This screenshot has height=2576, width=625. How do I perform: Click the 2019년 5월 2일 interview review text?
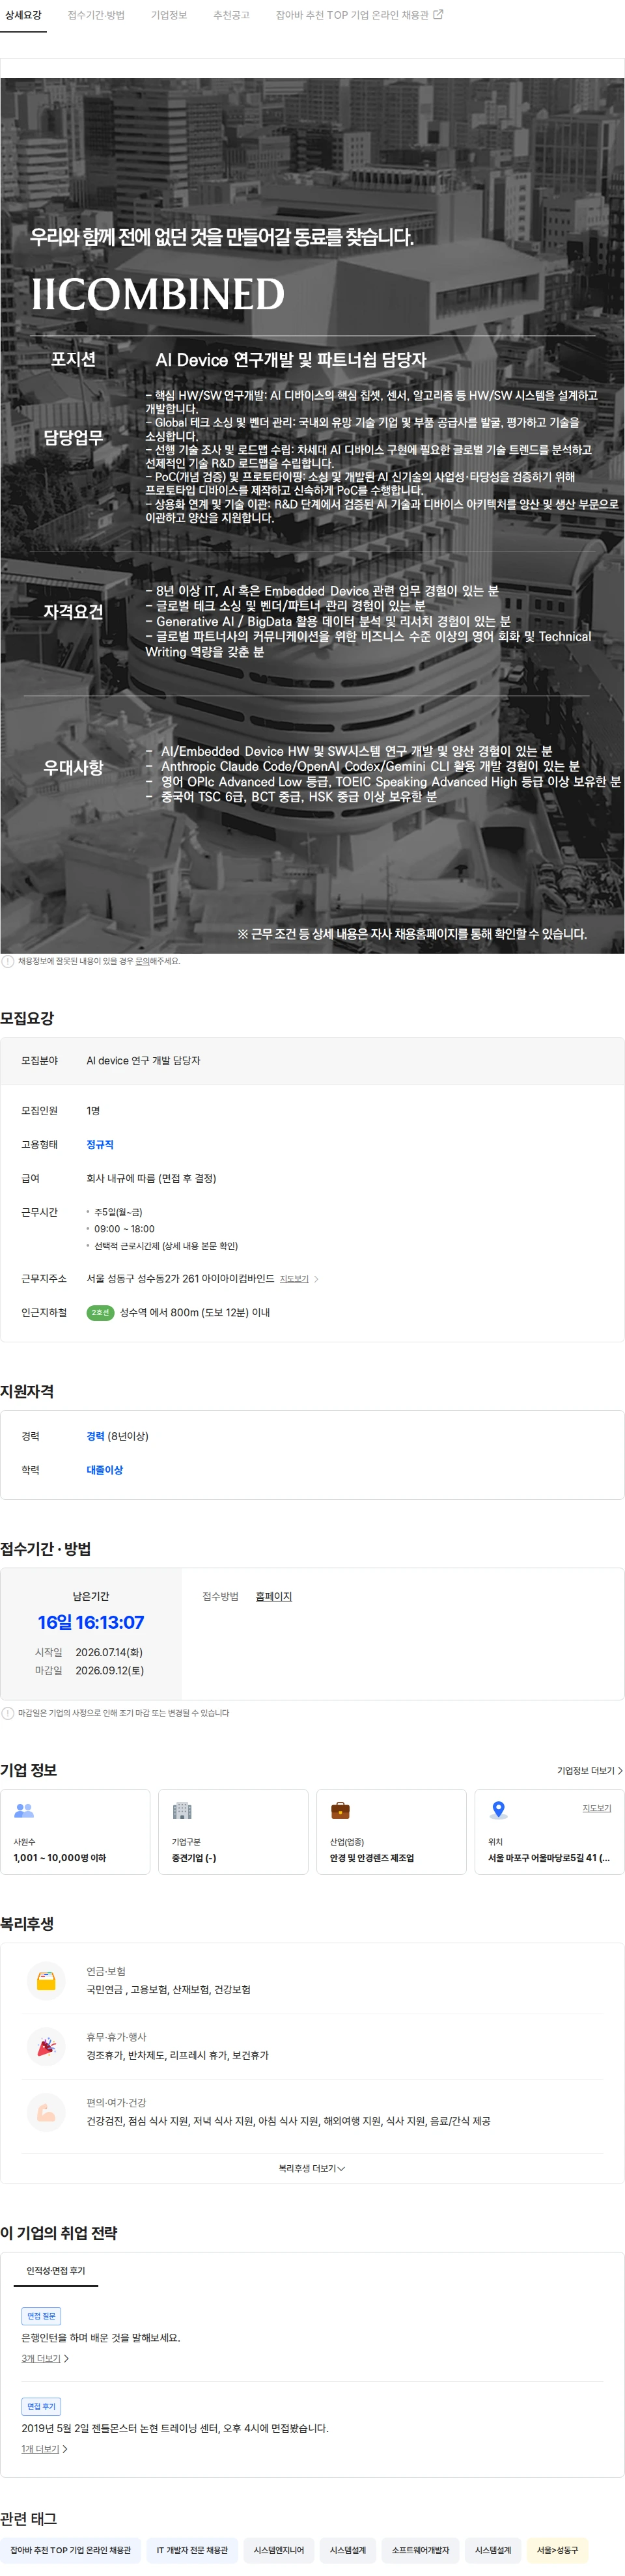pos(175,2428)
